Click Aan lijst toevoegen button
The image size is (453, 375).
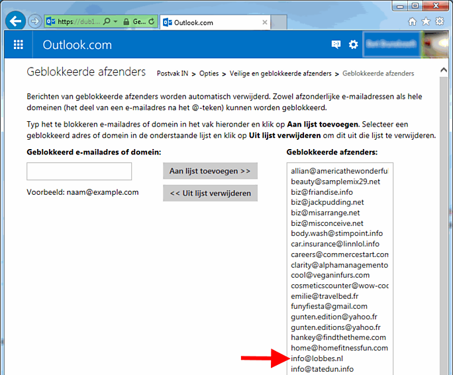pos(210,171)
